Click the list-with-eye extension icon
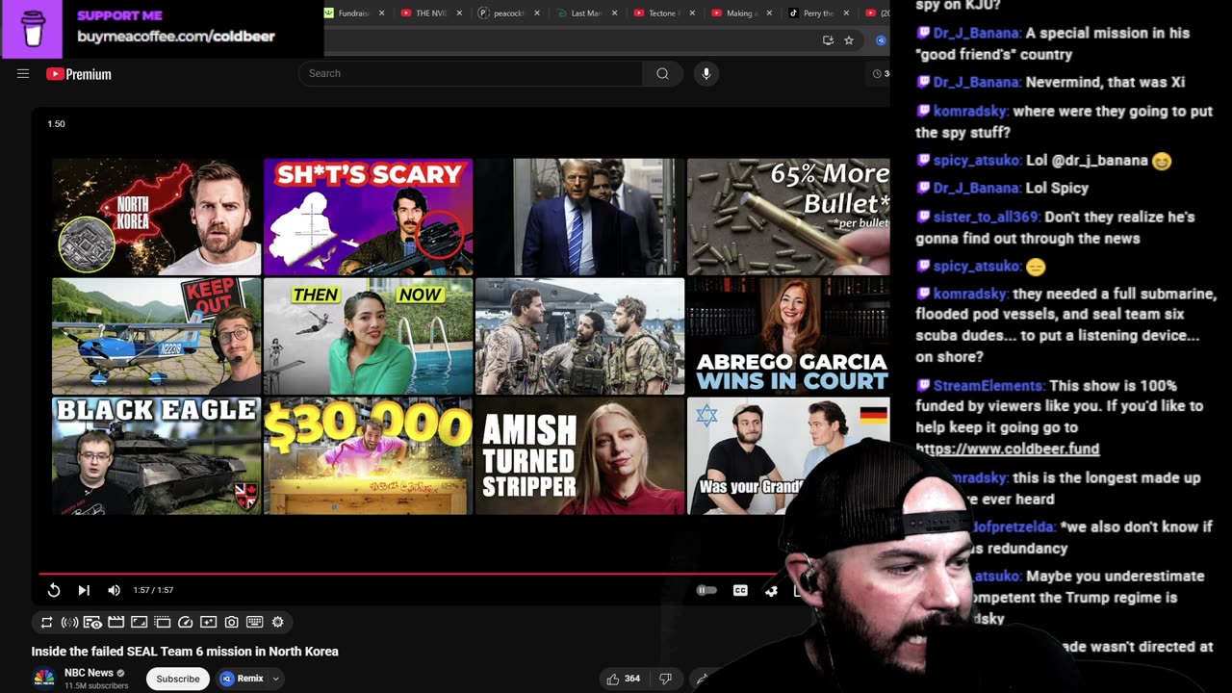Image resolution: width=1232 pixels, height=693 pixels. (x=92, y=623)
